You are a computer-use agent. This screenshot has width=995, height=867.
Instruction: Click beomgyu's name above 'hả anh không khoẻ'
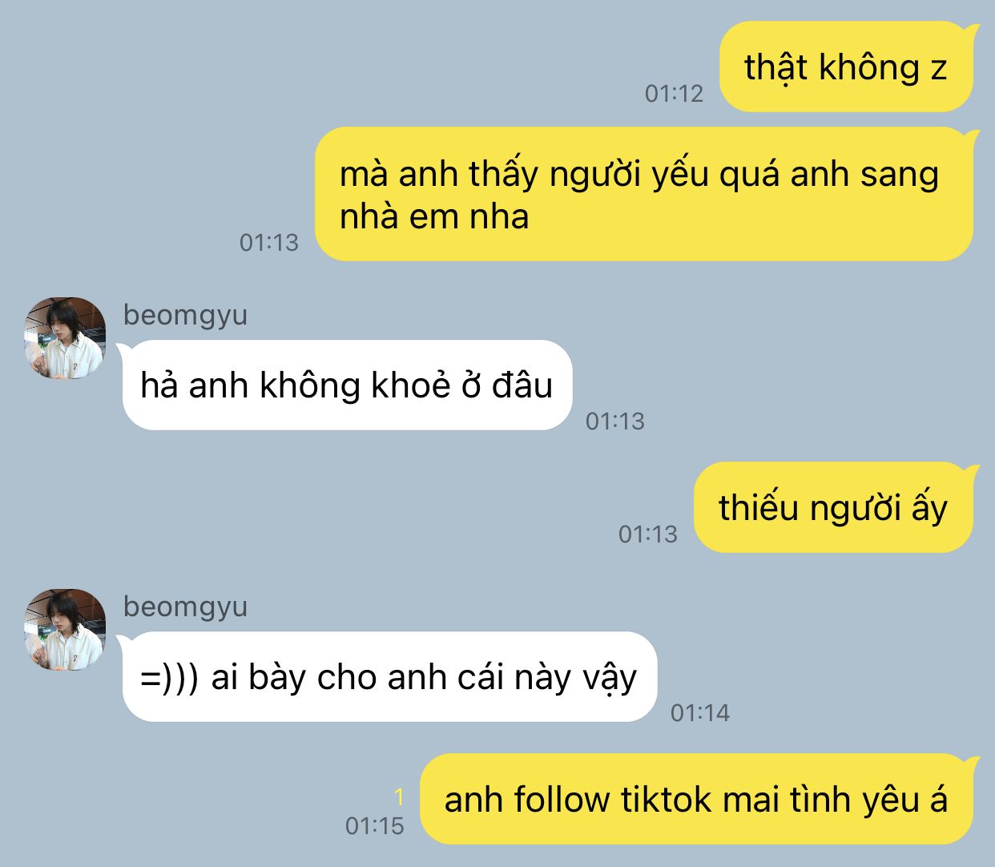tap(185, 315)
